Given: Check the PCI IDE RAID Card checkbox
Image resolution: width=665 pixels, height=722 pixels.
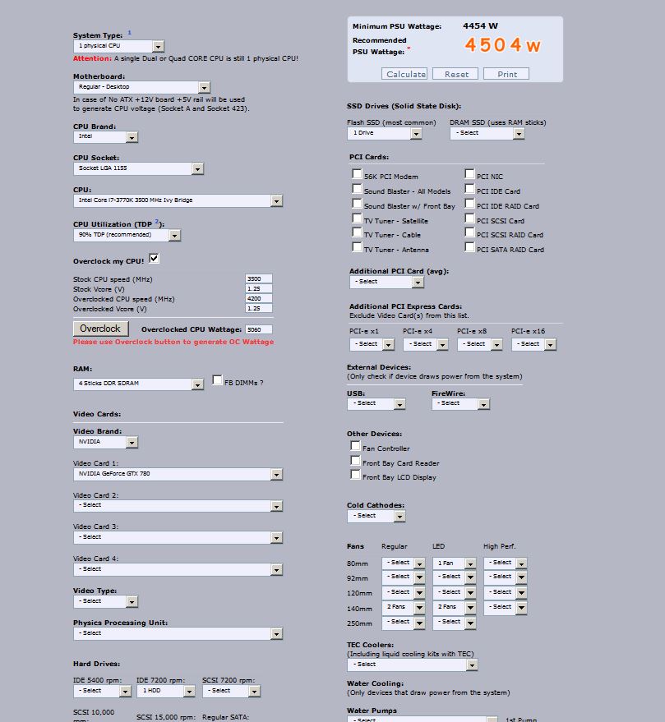Looking at the screenshot, I should [x=469, y=203].
